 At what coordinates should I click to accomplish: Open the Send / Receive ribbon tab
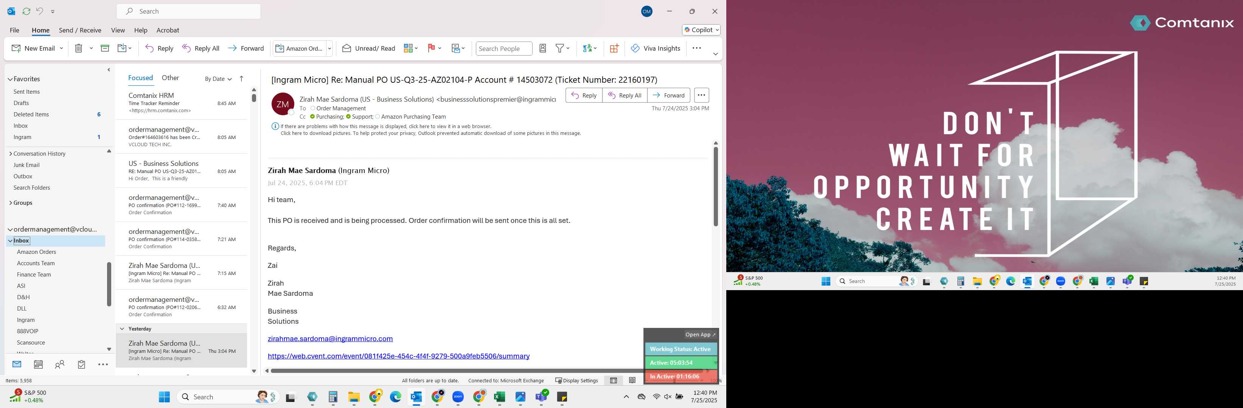[80, 30]
